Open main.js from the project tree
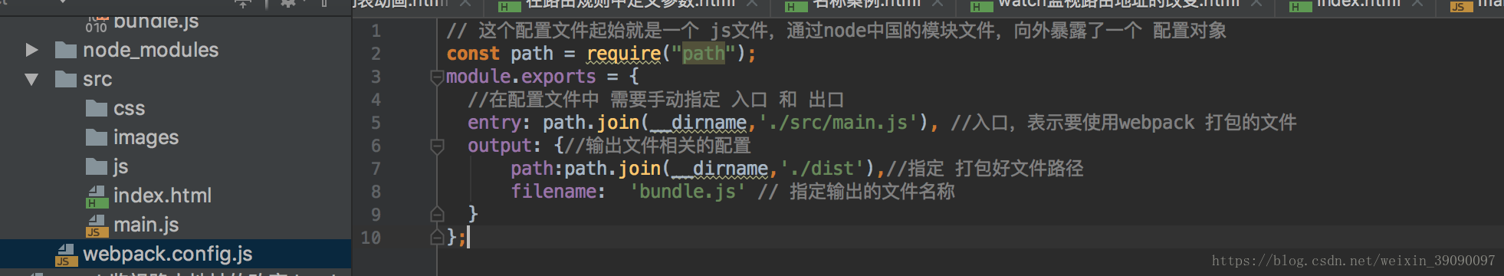The height and width of the screenshot is (276, 1504). pyautogui.click(x=146, y=225)
